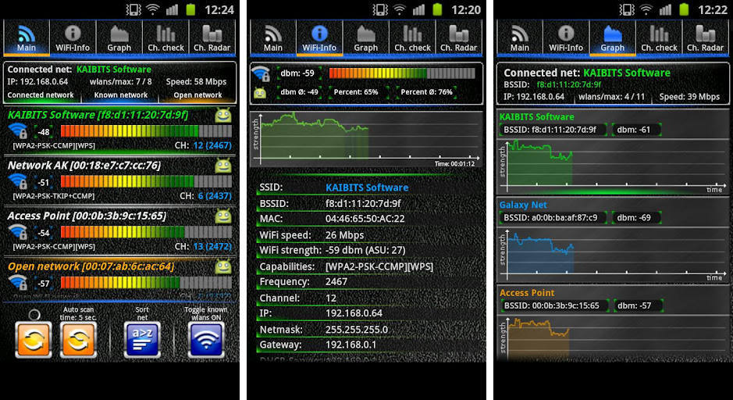The image size is (733, 400).
Task: Open Main tab in left phone screen
Action: [27, 38]
